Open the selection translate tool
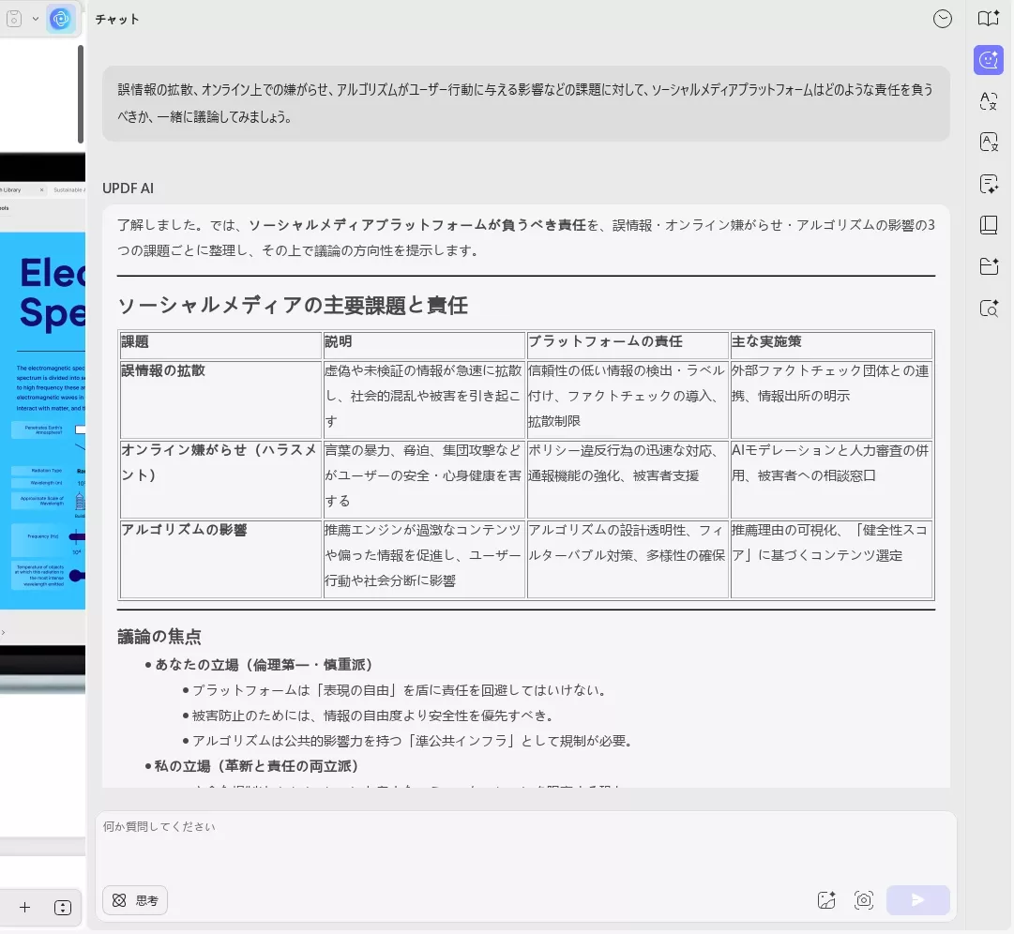 click(988, 101)
